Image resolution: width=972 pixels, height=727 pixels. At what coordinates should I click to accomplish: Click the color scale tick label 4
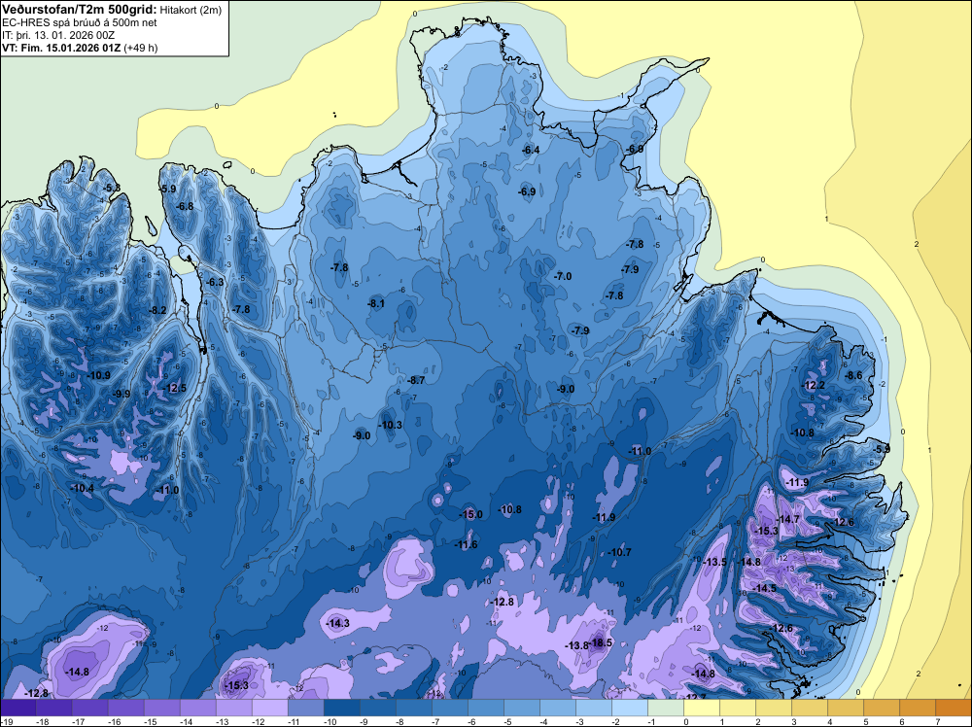coord(830,721)
